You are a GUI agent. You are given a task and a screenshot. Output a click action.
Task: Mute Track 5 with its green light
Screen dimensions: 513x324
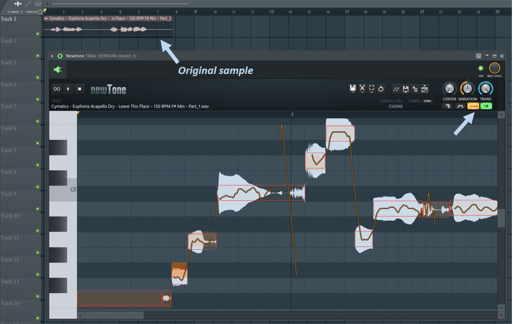point(38,122)
